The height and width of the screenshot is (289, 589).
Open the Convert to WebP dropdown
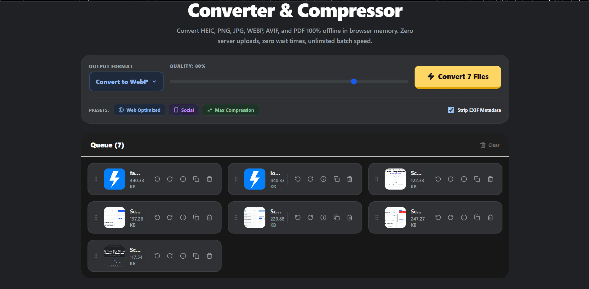coord(126,81)
